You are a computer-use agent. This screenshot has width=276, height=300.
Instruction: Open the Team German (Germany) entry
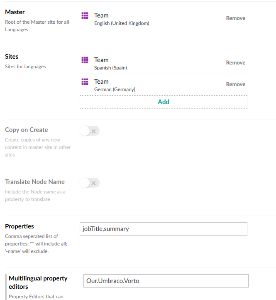point(115,85)
